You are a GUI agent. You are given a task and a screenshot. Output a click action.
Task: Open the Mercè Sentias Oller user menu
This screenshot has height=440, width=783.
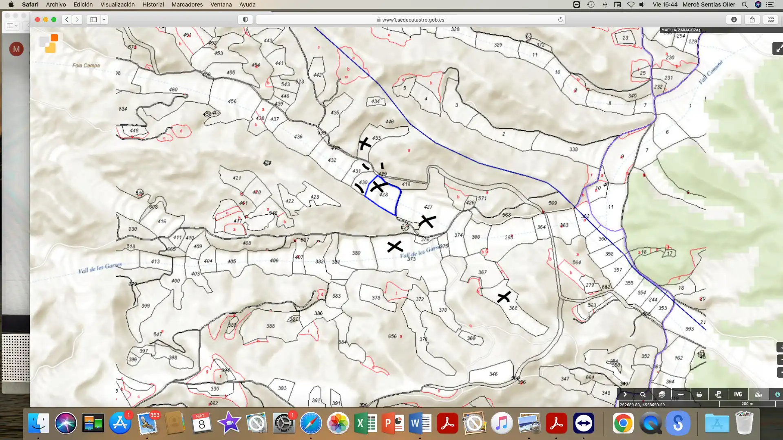coord(709,4)
